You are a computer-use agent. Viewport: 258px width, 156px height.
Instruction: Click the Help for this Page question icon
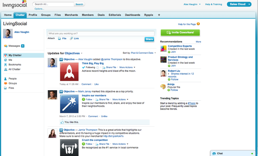point(198,24)
